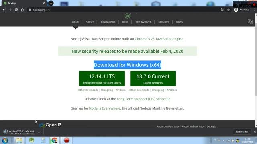Open the Chrome three-dot menu

point(254,10)
